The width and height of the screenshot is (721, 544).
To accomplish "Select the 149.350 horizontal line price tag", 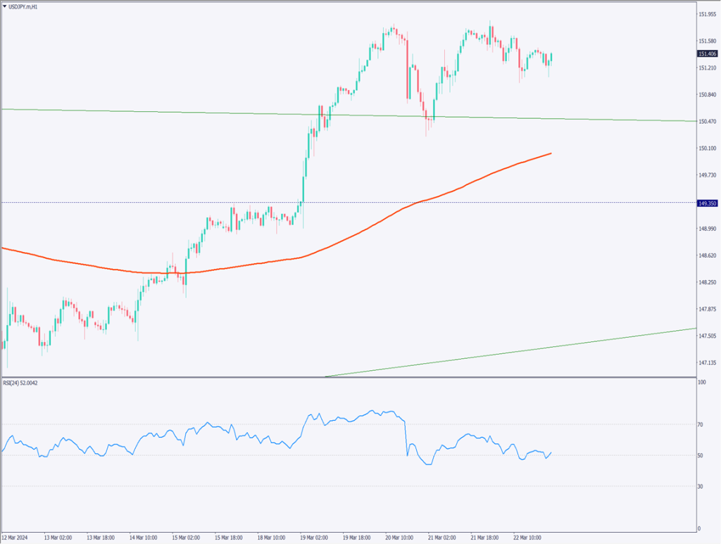I will pyautogui.click(x=707, y=203).
